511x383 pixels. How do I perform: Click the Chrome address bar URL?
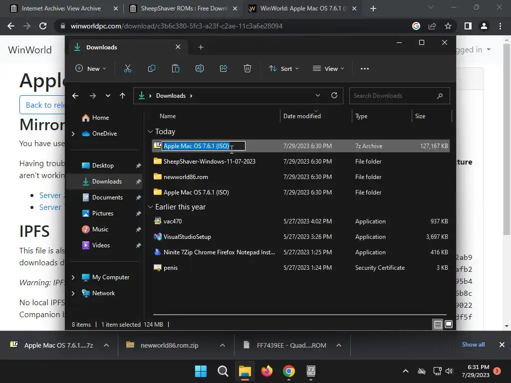pos(176,26)
